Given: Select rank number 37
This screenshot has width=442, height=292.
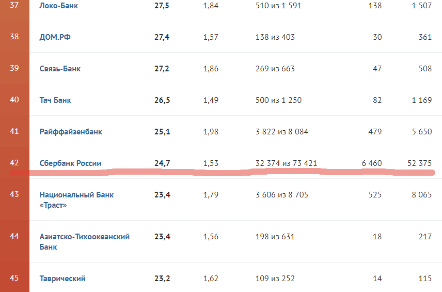Looking at the screenshot, I should 14,5.
